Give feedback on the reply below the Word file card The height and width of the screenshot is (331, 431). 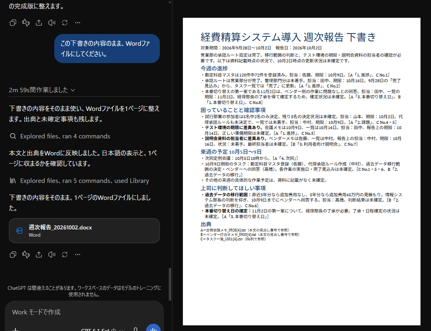(x=26, y=255)
